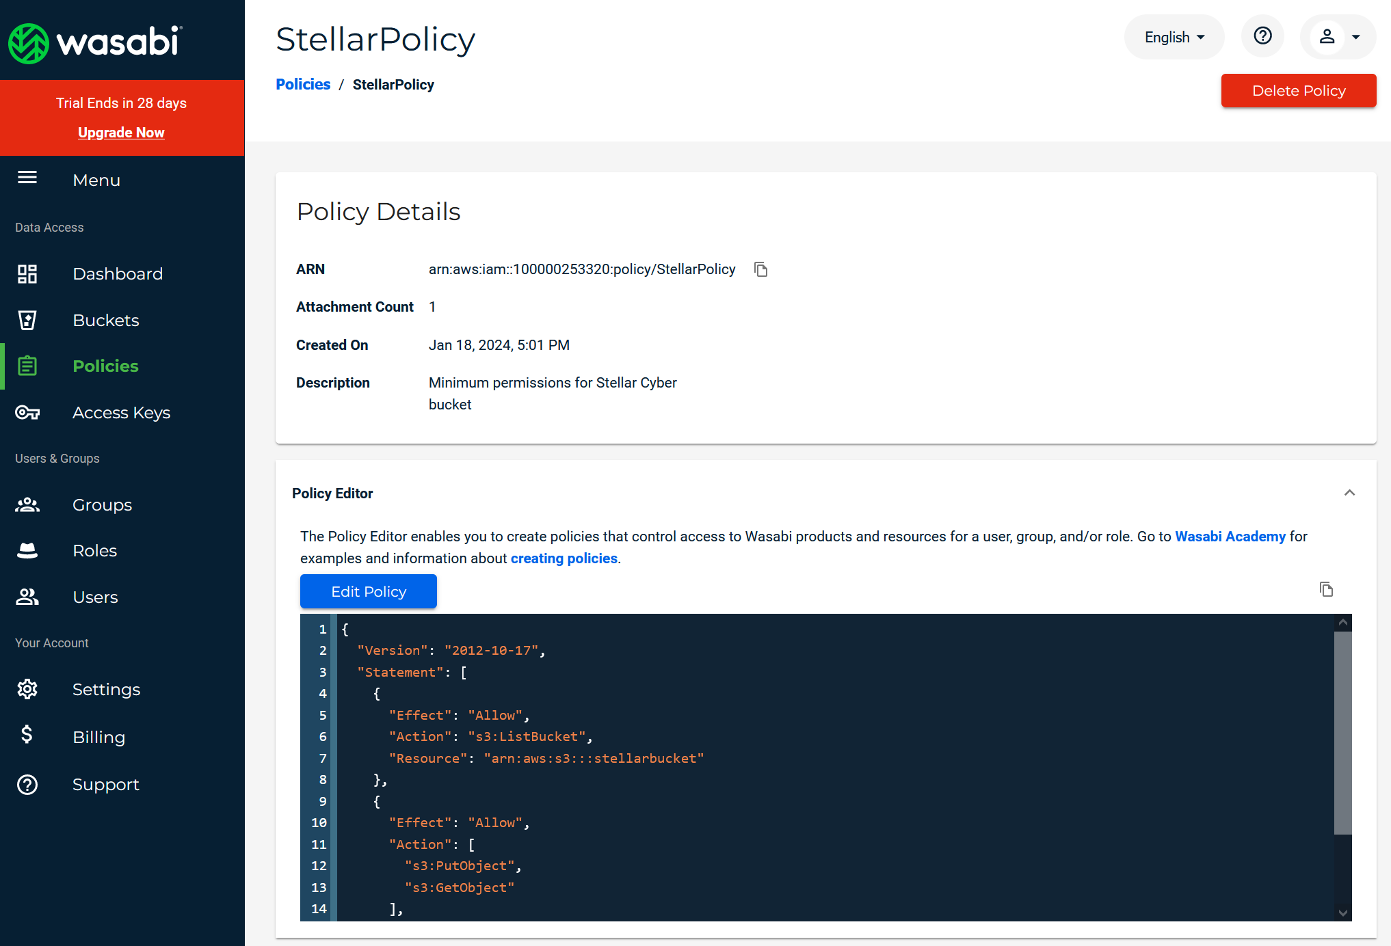The width and height of the screenshot is (1391, 946).
Task: Open the Buckets section icon
Action: pyautogui.click(x=27, y=320)
